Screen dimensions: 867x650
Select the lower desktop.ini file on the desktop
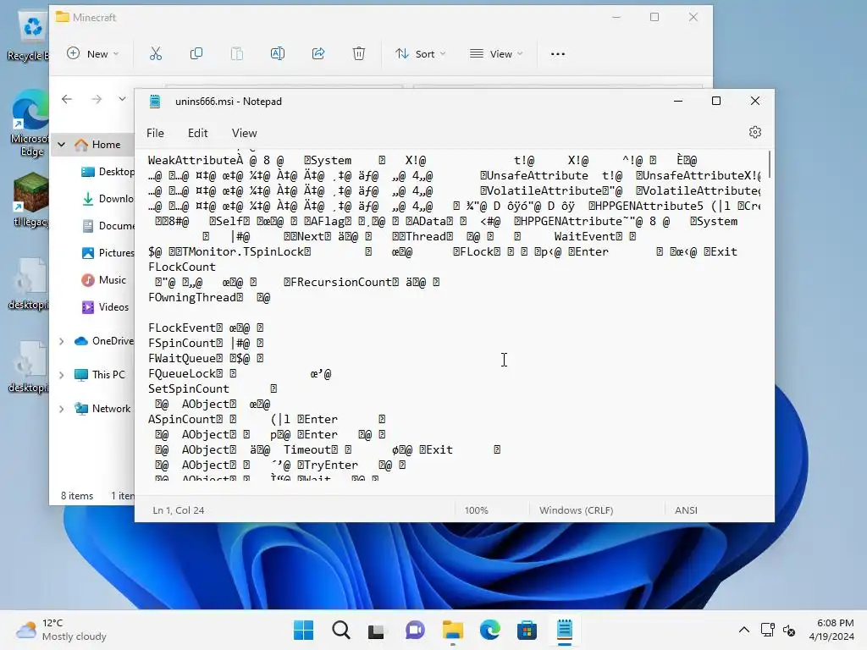[x=29, y=367]
